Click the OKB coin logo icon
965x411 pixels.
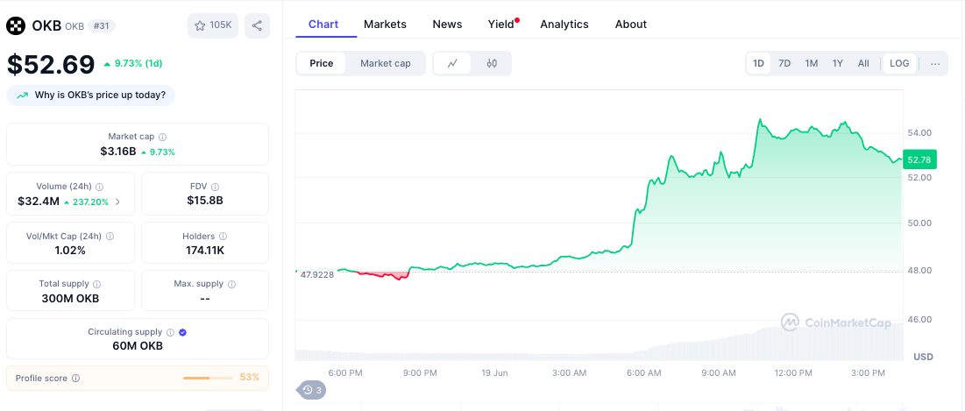tap(16, 25)
